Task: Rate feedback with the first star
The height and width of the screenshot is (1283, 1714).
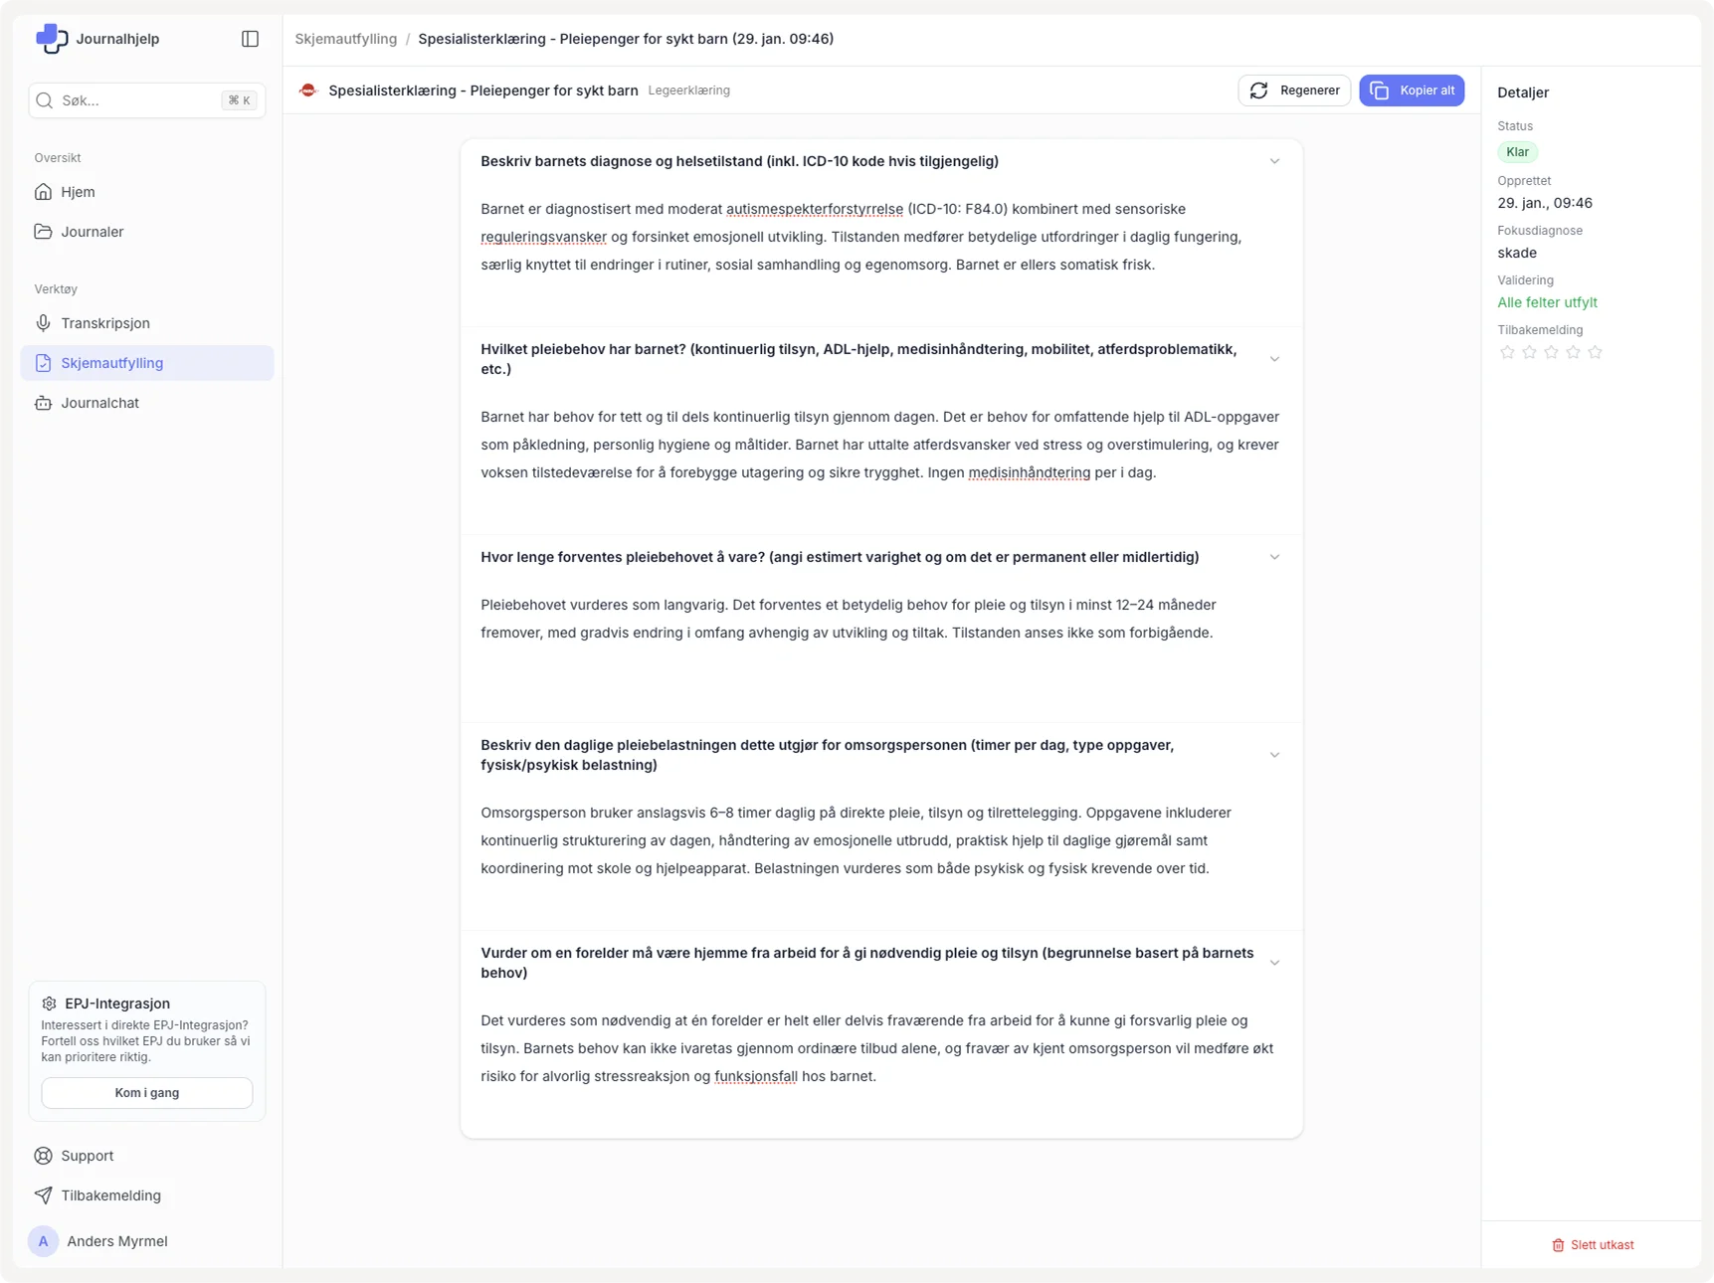Action: coord(1507,352)
